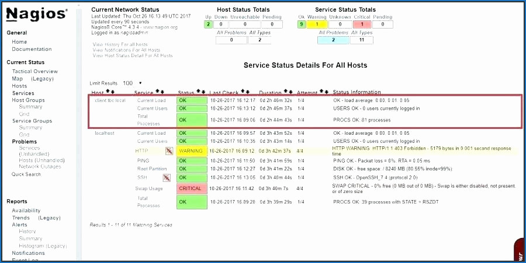This screenshot has height=263, width=526.
Task: Click View Notifications For All Hosts
Action: pyautogui.click(x=126, y=50)
